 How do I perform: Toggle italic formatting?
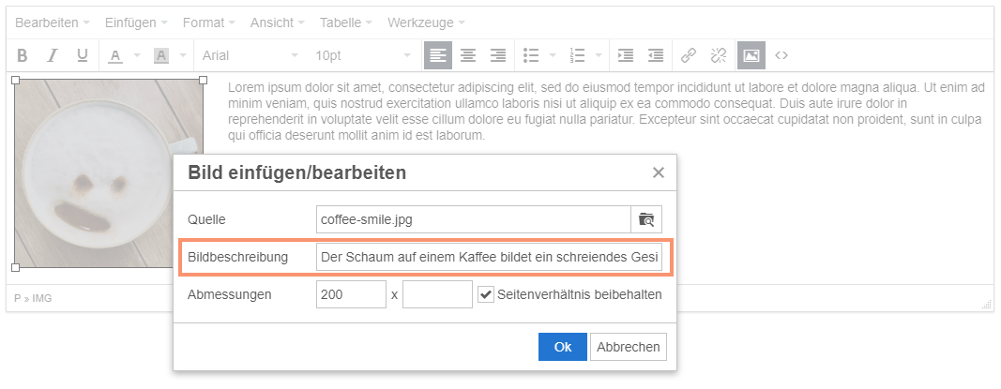pyautogui.click(x=53, y=55)
